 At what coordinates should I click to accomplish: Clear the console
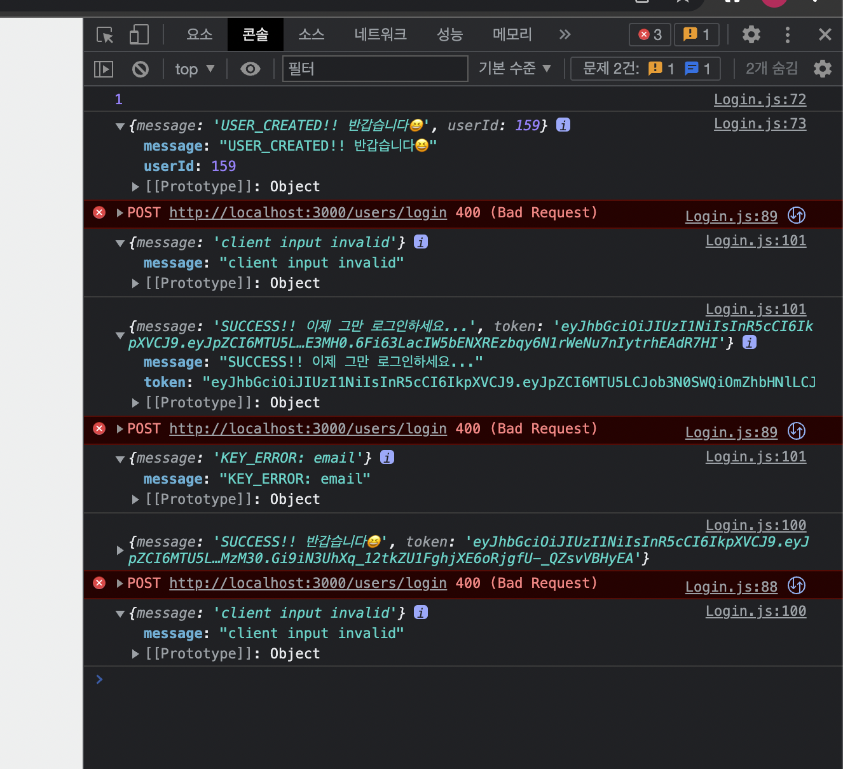pyautogui.click(x=140, y=69)
